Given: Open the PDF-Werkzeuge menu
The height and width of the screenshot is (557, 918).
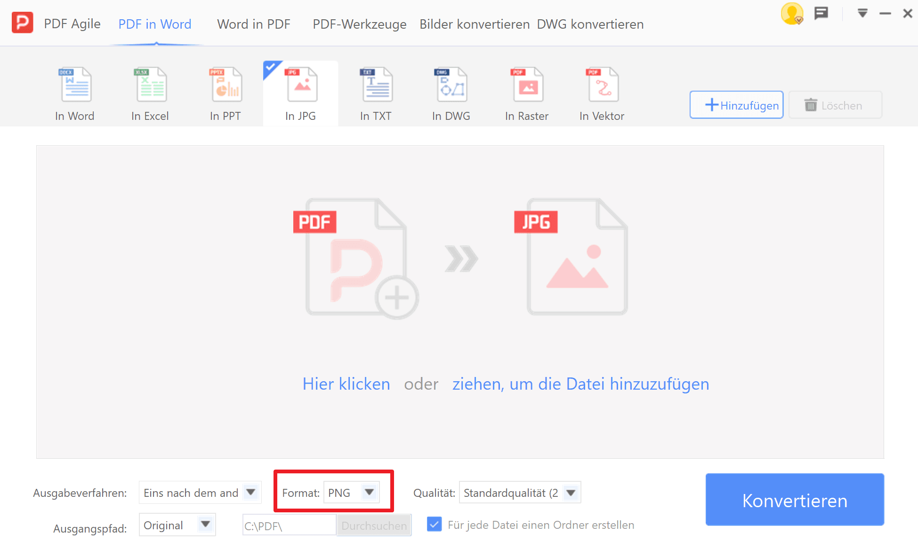Looking at the screenshot, I should (x=359, y=24).
